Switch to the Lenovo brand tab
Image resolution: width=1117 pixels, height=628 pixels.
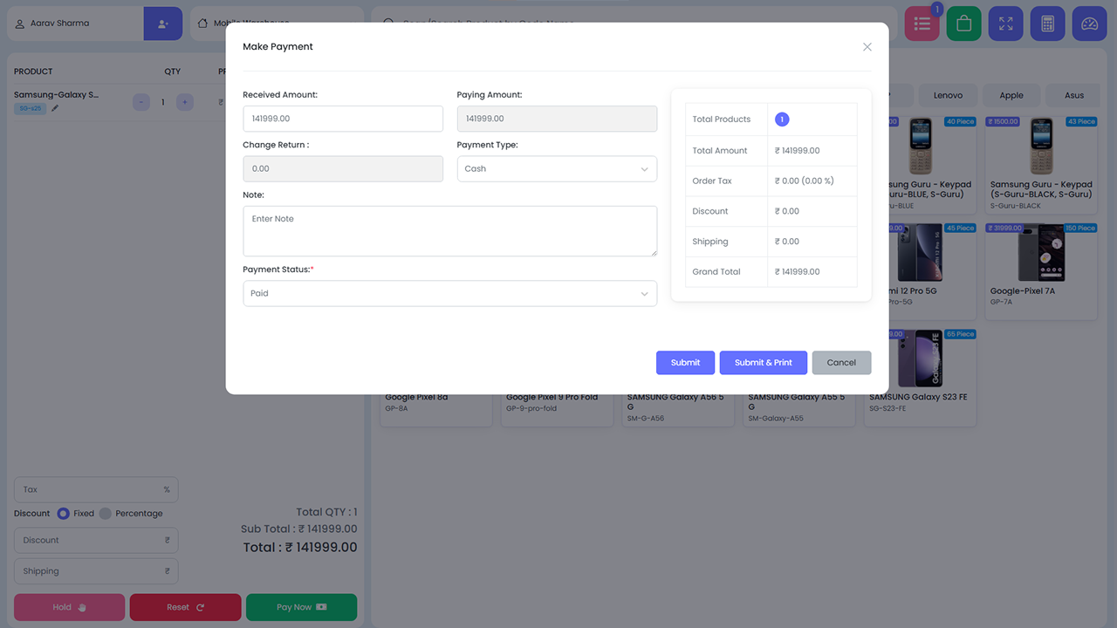(947, 95)
